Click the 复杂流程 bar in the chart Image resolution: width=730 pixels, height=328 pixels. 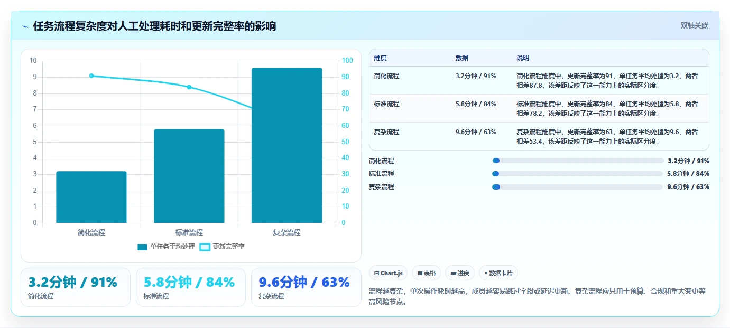(287, 145)
